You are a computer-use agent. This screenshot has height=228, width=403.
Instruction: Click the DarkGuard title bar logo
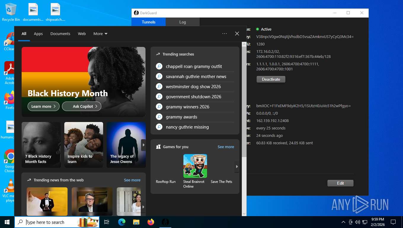(x=136, y=13)
